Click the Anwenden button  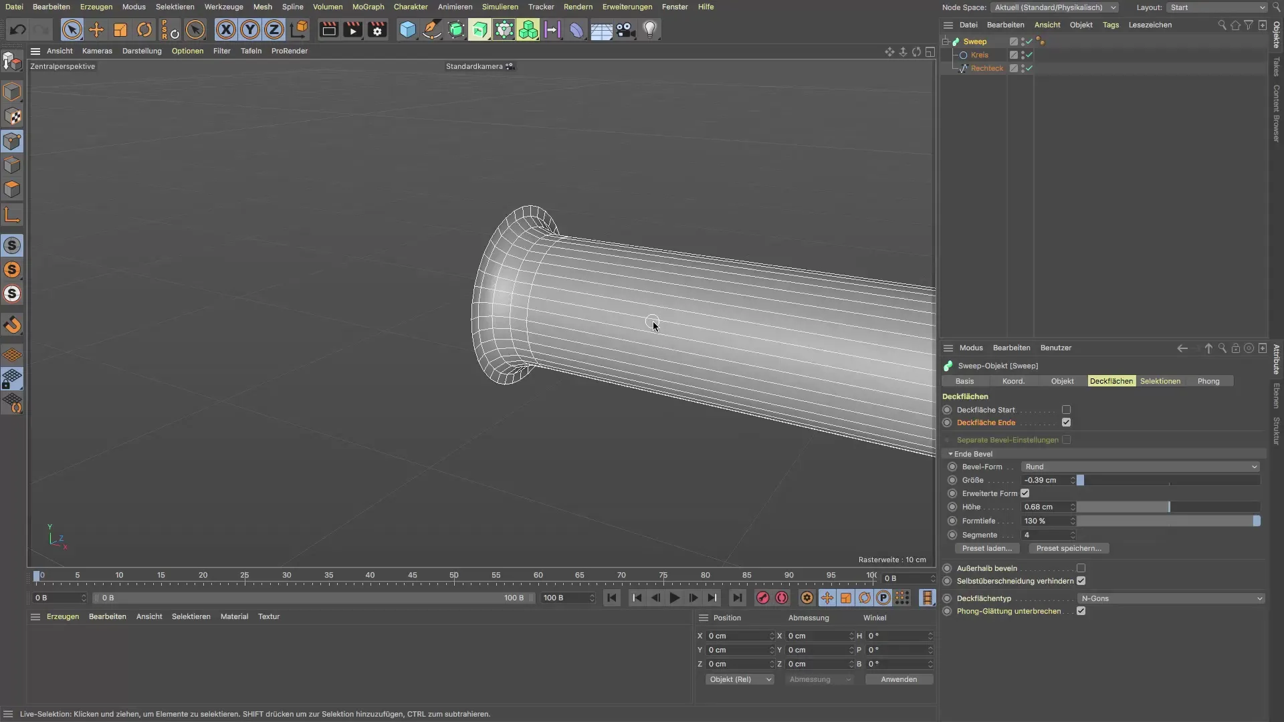(899, 679)
